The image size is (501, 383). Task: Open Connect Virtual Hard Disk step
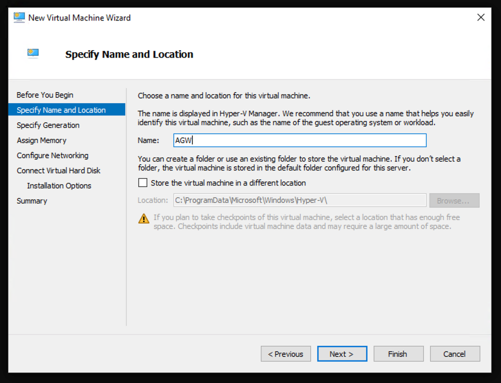point(58,171)
